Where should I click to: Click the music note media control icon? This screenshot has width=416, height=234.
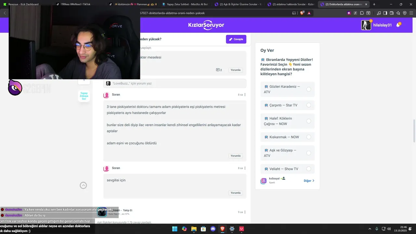point(379,13)
